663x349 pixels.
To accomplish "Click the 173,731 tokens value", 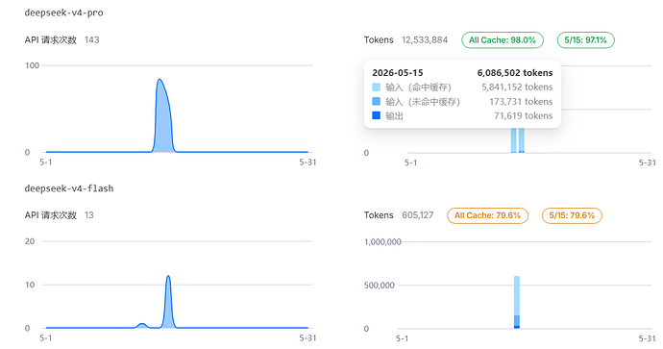I will click(x=521, y=102).
